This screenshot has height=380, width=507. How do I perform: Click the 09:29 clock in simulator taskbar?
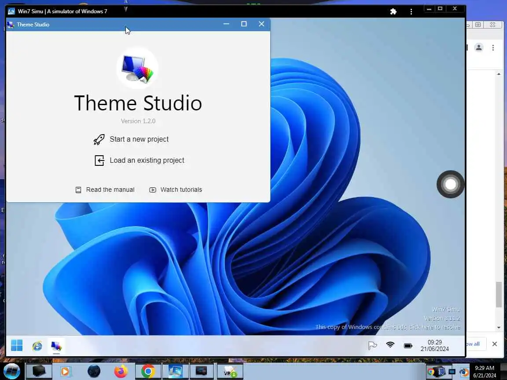pyautogui.click(x=434, y=345)
